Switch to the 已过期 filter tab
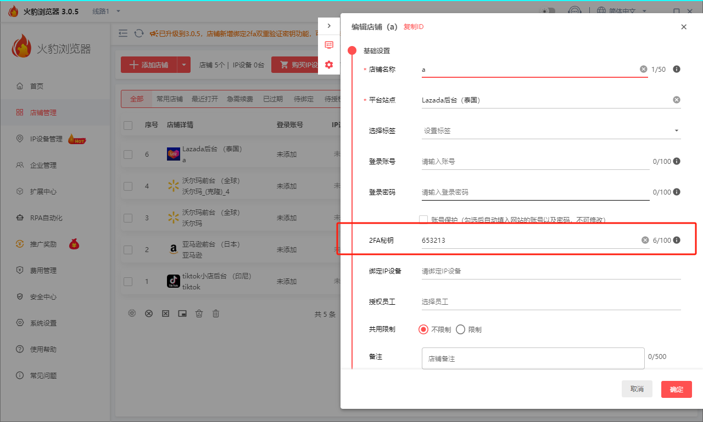 pyautogui.click(x=274, y=99)
